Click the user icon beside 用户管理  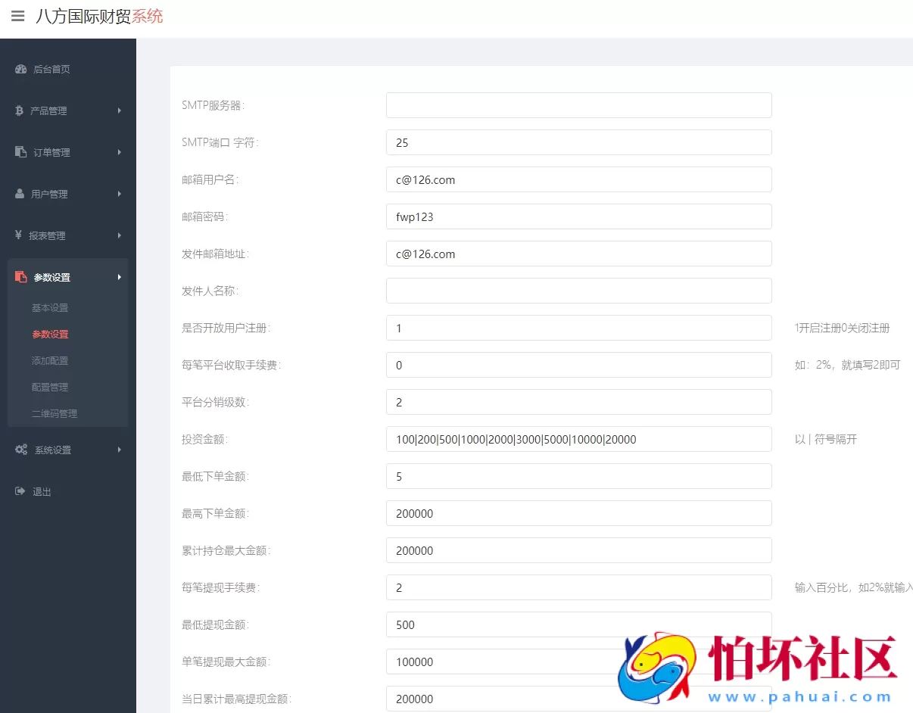click(20, 194)
